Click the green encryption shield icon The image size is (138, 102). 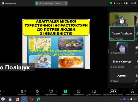pyautogui.click(x=111, y=3)
